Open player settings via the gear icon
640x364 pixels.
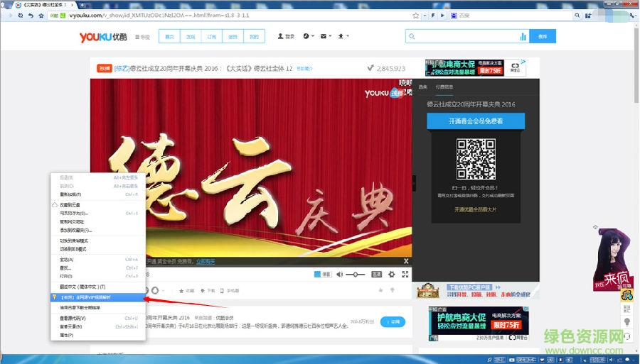pos(391,274)
